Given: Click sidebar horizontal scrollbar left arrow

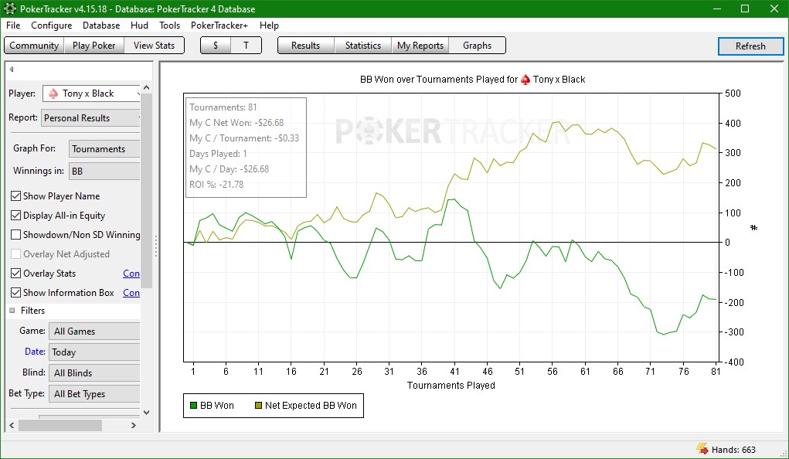Looking at the screenshot, I should point(12,425).
